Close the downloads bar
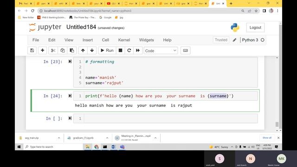The height and width of the screenshot is (167, 297). click(x=278, y=138)
